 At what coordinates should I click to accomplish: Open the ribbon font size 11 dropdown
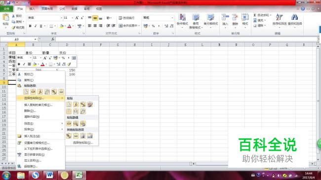pos(72,18)
